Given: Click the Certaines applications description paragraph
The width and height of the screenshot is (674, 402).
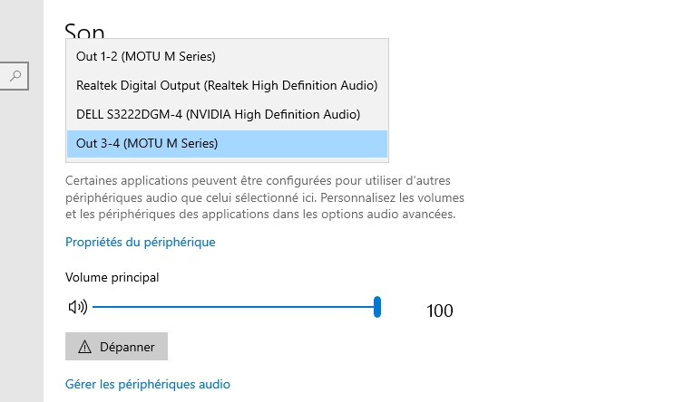Looking at the screenshot, I should [x=265, y=197].
